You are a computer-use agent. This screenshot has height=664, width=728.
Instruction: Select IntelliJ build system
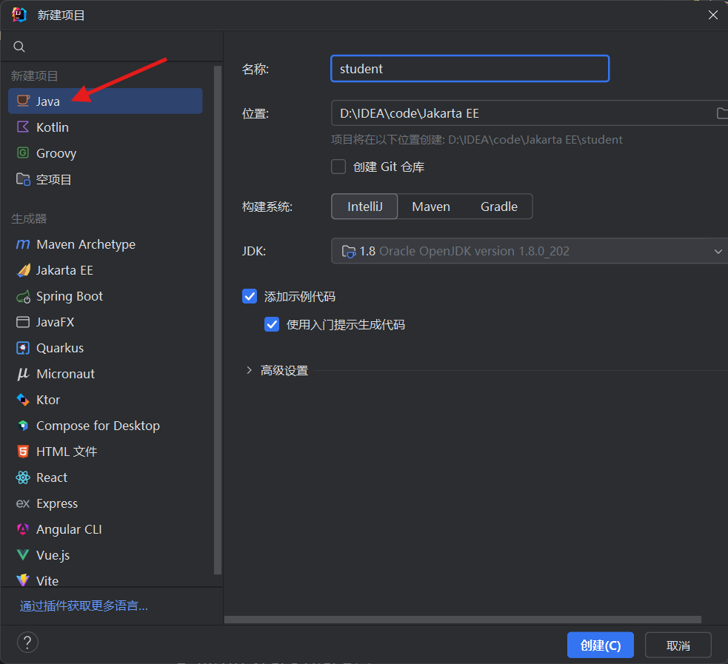pyautogui.click(x=364, y=207)
